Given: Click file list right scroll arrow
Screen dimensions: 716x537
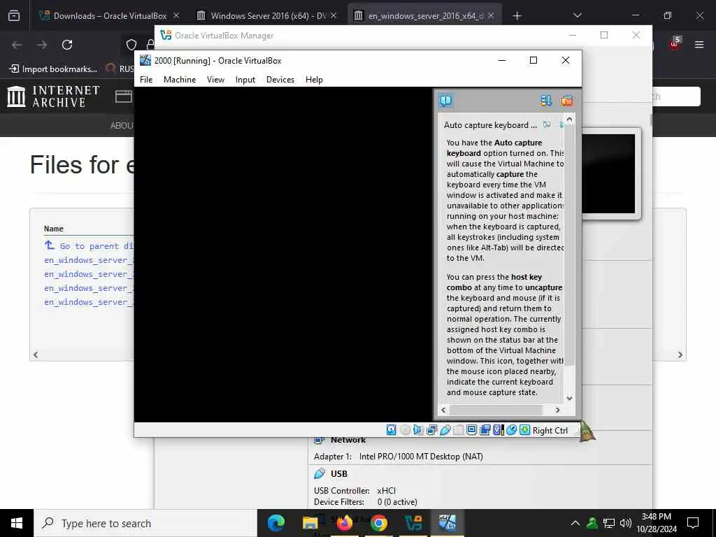Looking at the screenshot, I should click(680, 355).
